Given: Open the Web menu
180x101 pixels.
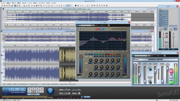Looking at the screenshot, I should (x=48, y=3).
